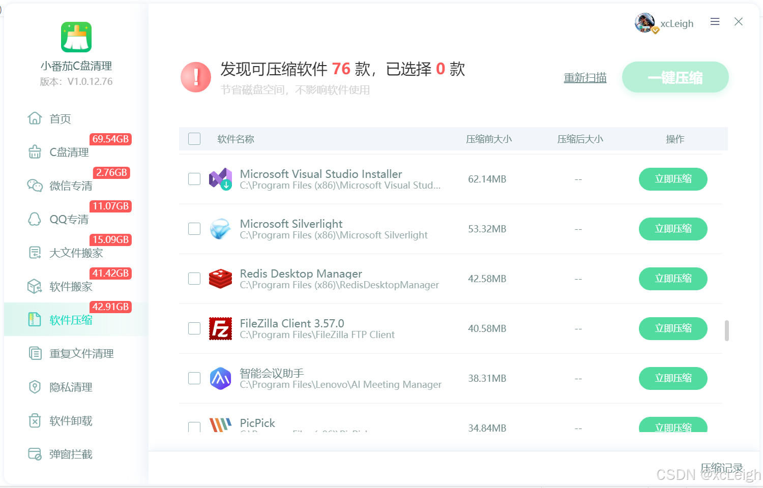
Task: Click the QQ penguin icon beside QQ专清
Action: [x=35, y=219]
